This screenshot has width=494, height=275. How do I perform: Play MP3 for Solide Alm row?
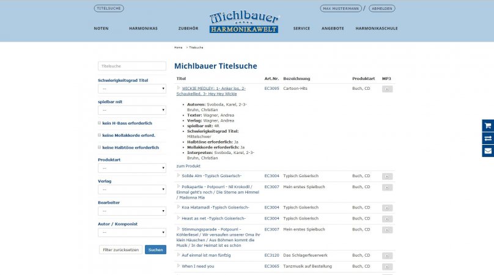pyautogui.click(x=387, y=177)
